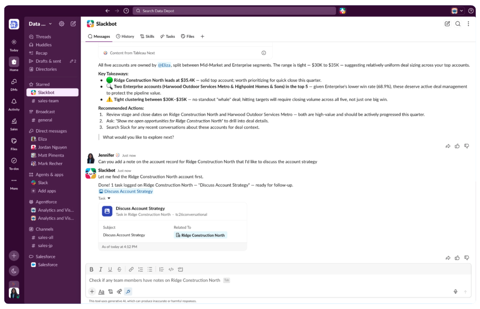The height and width of the screenshot is (309, 480).
Task: Open the Discuss Account Strategy link
Action: (126, 191)
